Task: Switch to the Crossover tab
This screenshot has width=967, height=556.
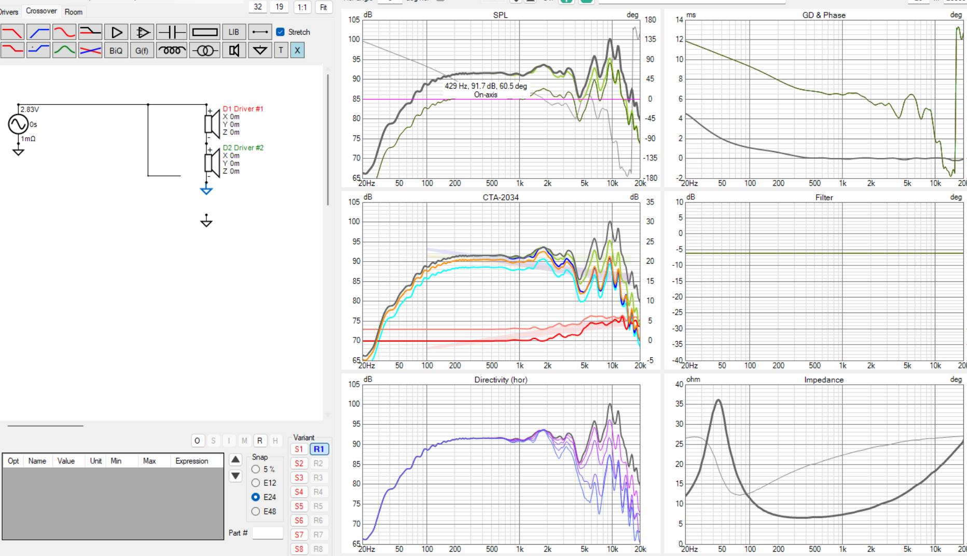Action: point(42,11)
